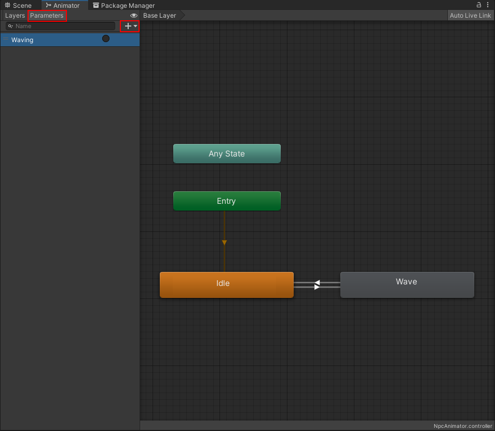
Task: Select the Wave to Idle transition arrow
Action: [317, 283]
